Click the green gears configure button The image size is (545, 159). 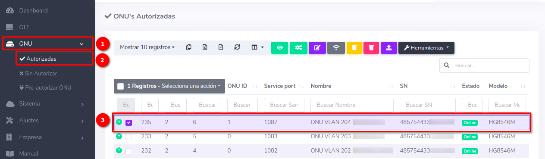coord(298,48)
